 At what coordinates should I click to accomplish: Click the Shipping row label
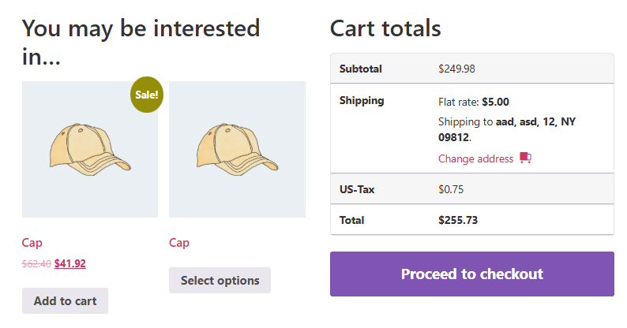point(362,101)
